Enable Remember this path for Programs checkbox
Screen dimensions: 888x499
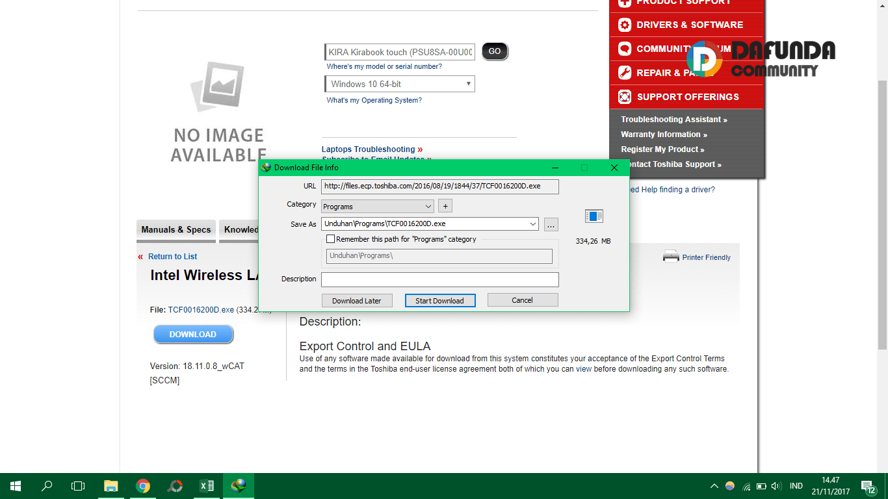click(x=331, y=239)
